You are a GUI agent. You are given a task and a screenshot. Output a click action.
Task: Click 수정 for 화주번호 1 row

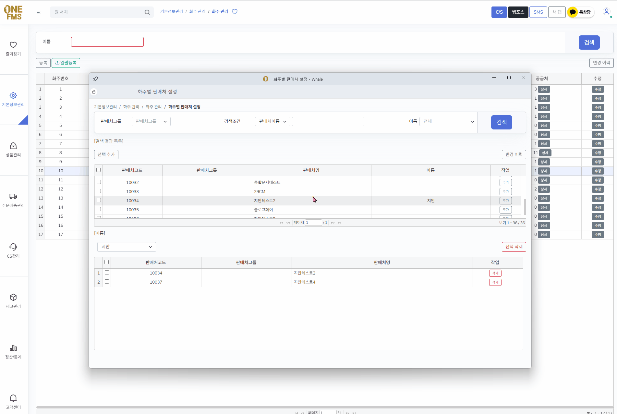(x=598, y=89)
